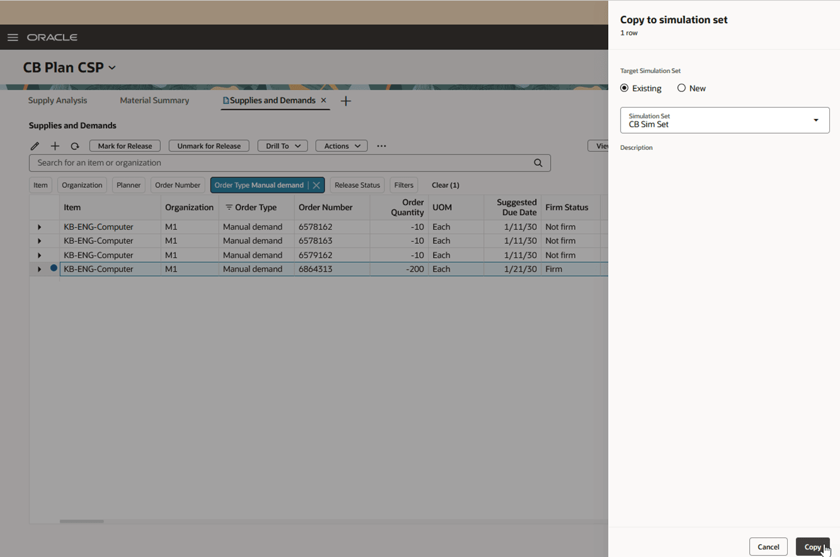Close the Supplies and Demands tab
This screenshot has width=840, height=557.
click(323, 100)
